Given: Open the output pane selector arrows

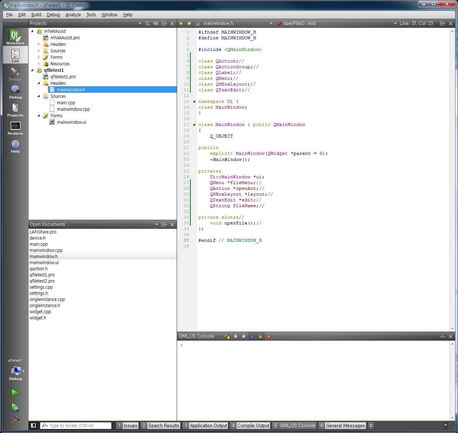Looking at the screenshot, I should pos(371,426).
